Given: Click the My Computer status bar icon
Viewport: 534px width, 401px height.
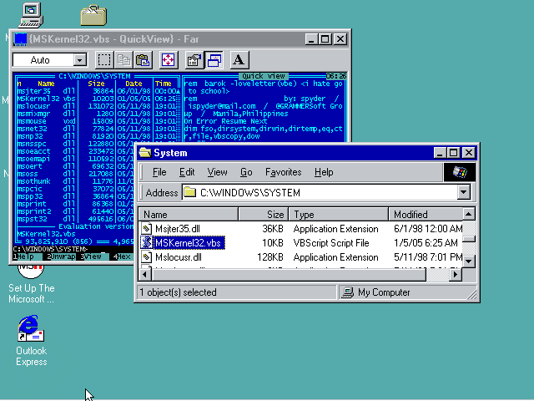Looking at the screenshot, I should pos(348,292).
